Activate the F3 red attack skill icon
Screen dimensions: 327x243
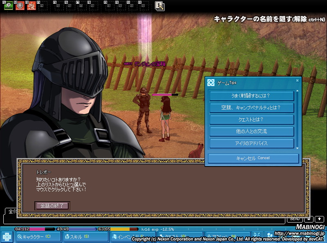click(x=31, y=6)
